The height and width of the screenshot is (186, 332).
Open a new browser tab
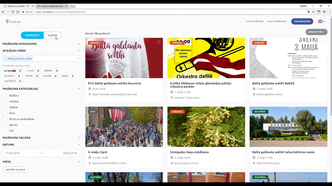tap(73, 6)
